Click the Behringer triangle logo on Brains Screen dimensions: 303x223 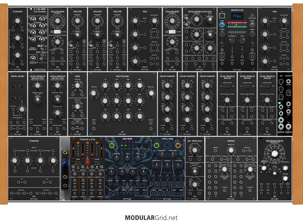coord(252,15)
